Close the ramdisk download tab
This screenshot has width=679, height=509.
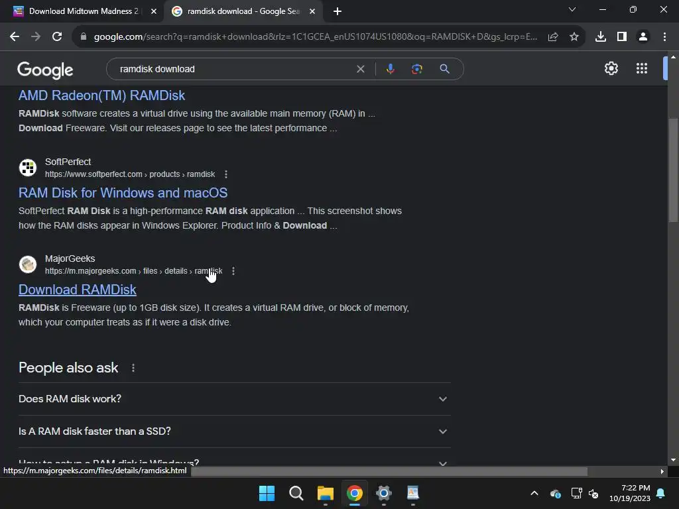coord(312,12)
